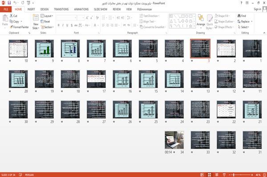This screenshot has width=267, height=177.
Task: Switch to the ANIMATIONS tab
Action: [81, 9]
